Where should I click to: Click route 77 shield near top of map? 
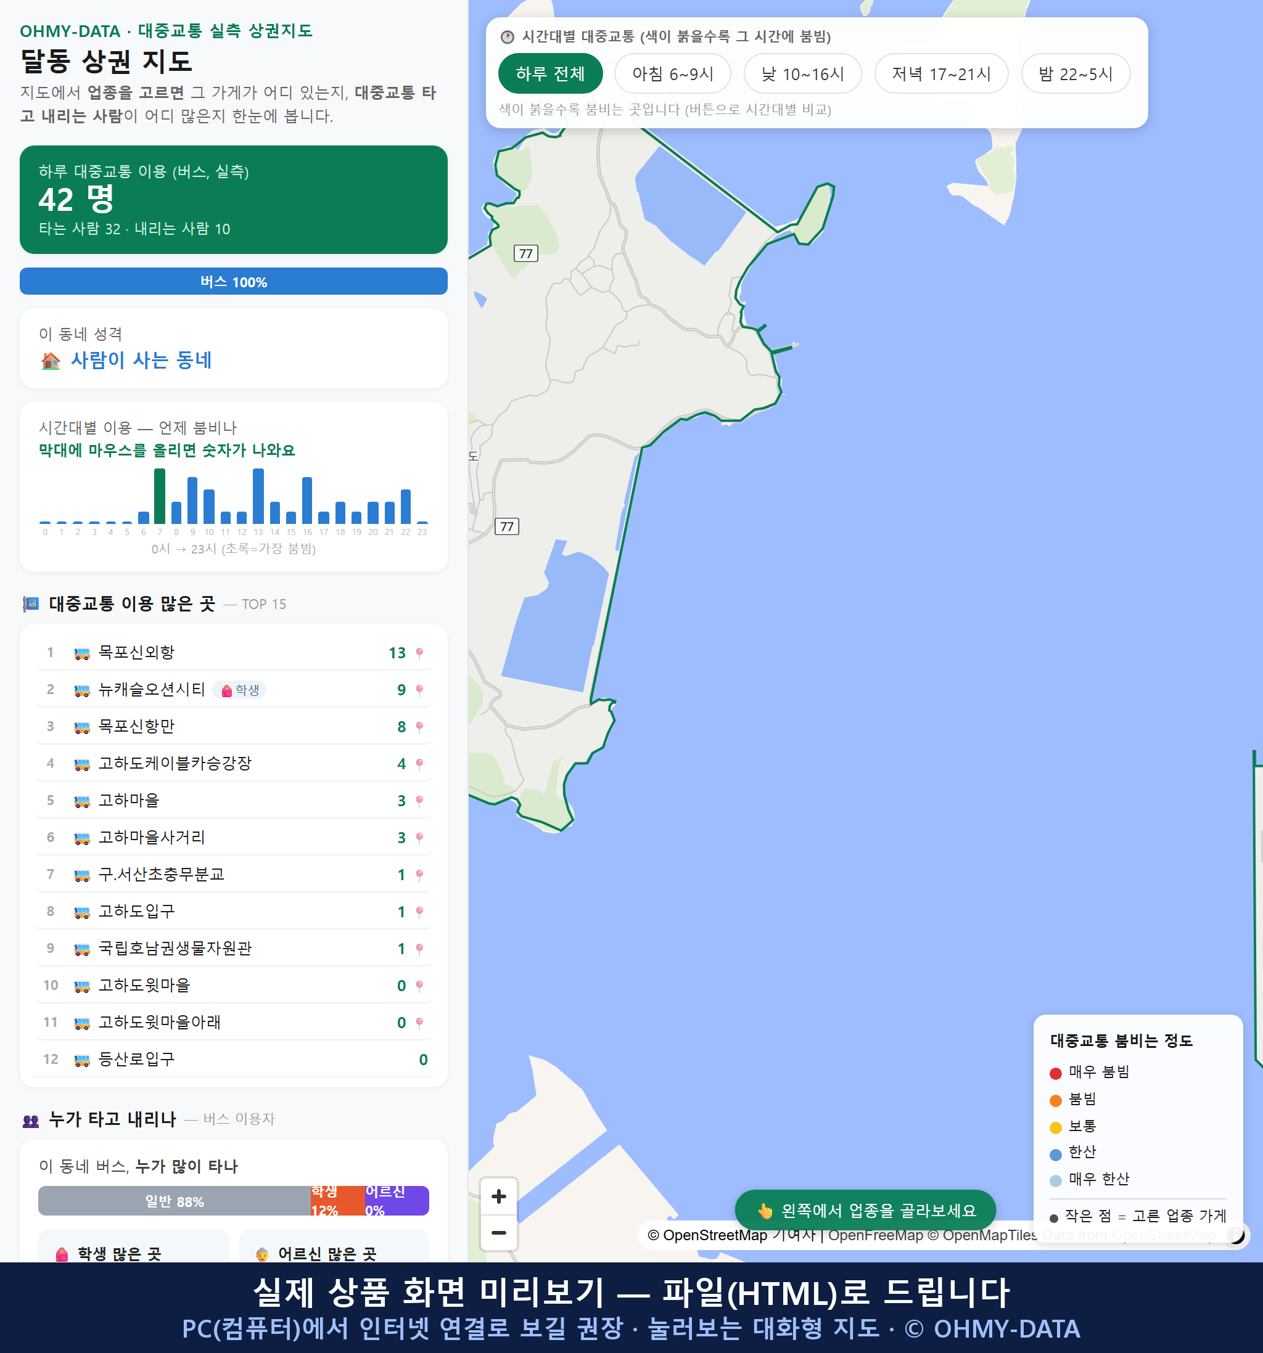click(x=525, y=253)
